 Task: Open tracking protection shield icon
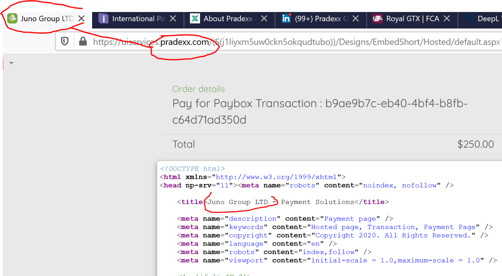tap(65, 41)
